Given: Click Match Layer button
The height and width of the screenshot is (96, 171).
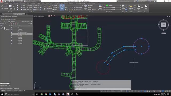Looking at the screenshot, I should [77, 10].
